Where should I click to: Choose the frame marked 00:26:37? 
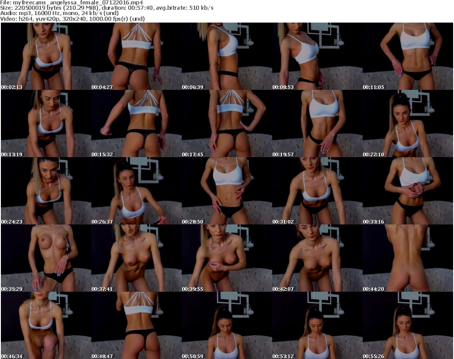(x=137, y=191)
